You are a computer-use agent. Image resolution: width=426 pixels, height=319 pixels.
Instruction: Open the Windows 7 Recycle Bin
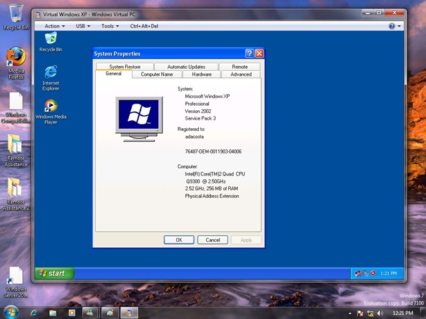[16, 16]
